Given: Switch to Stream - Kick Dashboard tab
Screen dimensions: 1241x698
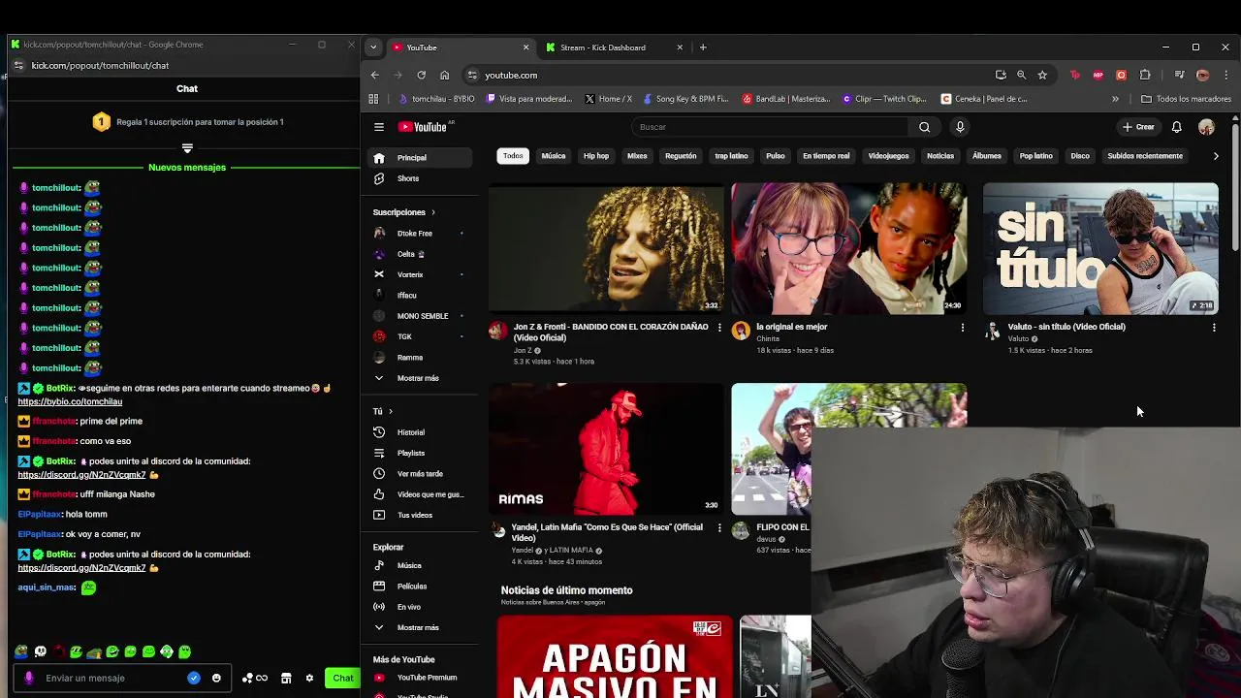Looking at the screenshot, I should (x=613, y=47).
